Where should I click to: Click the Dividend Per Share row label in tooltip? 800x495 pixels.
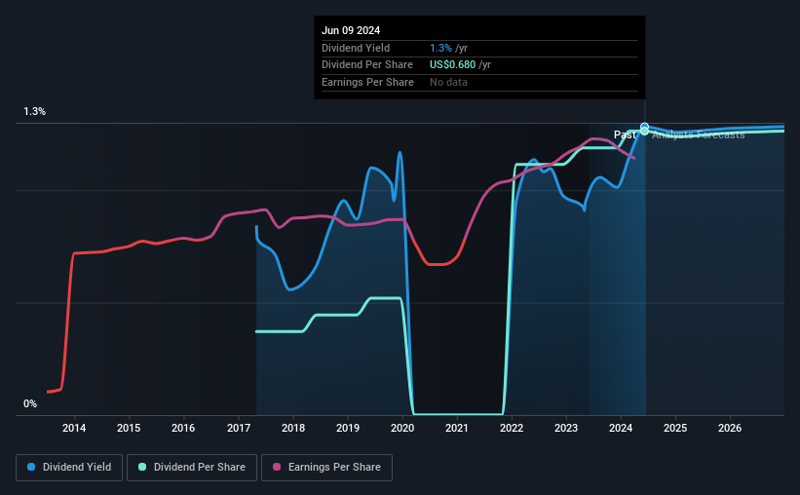click(367, 65)
